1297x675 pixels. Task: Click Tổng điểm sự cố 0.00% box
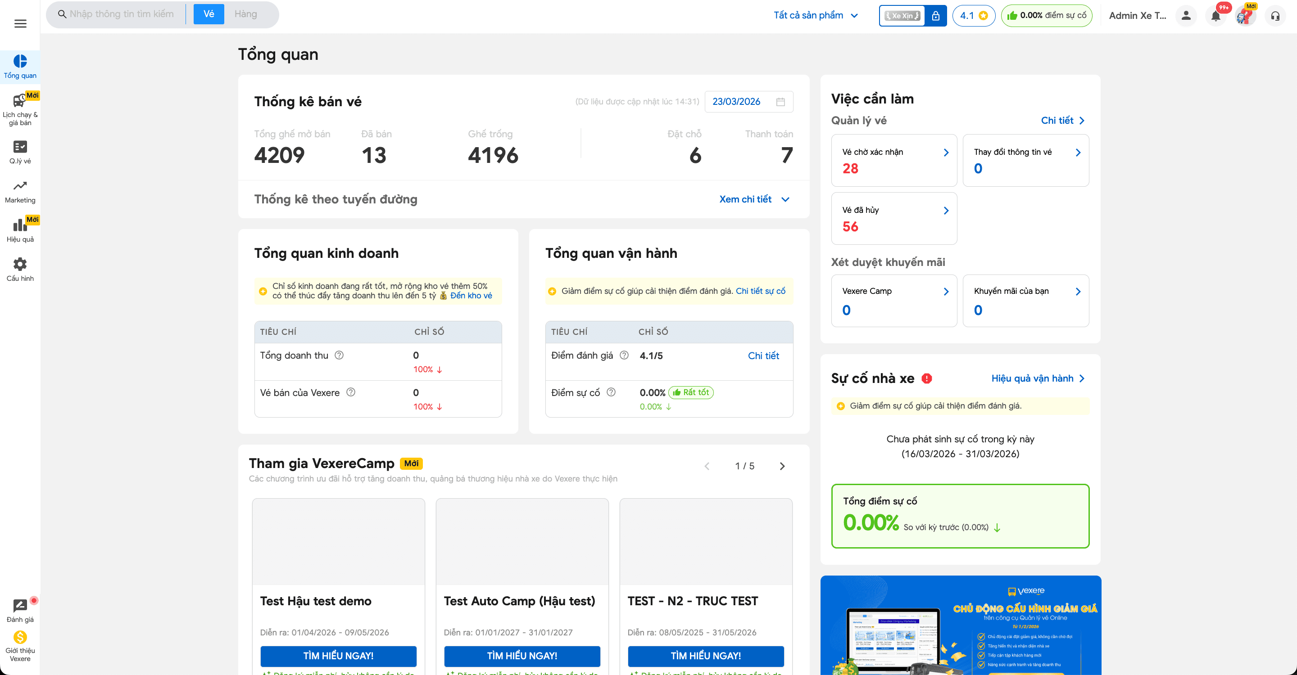960,516
